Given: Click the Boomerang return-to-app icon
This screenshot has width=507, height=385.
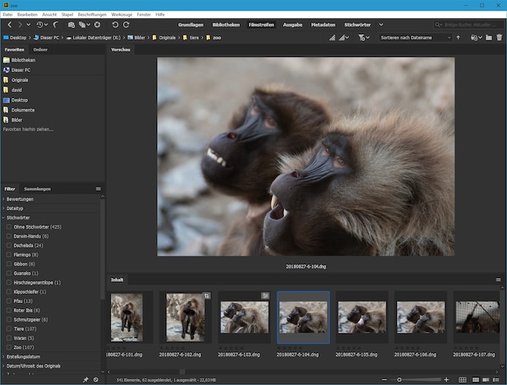Looking at the screenshot, I should pyautogui.click(x=57, y=24).
